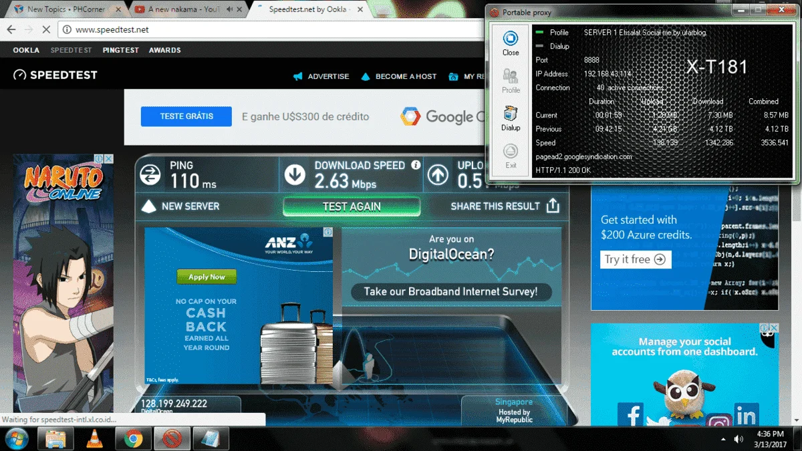
Task: Click the gray Dialup status indicator
Action: 539,46
